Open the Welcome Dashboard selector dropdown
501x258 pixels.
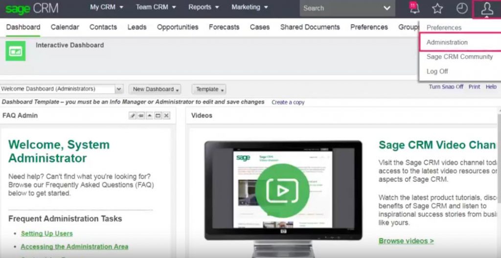[119, 89]
